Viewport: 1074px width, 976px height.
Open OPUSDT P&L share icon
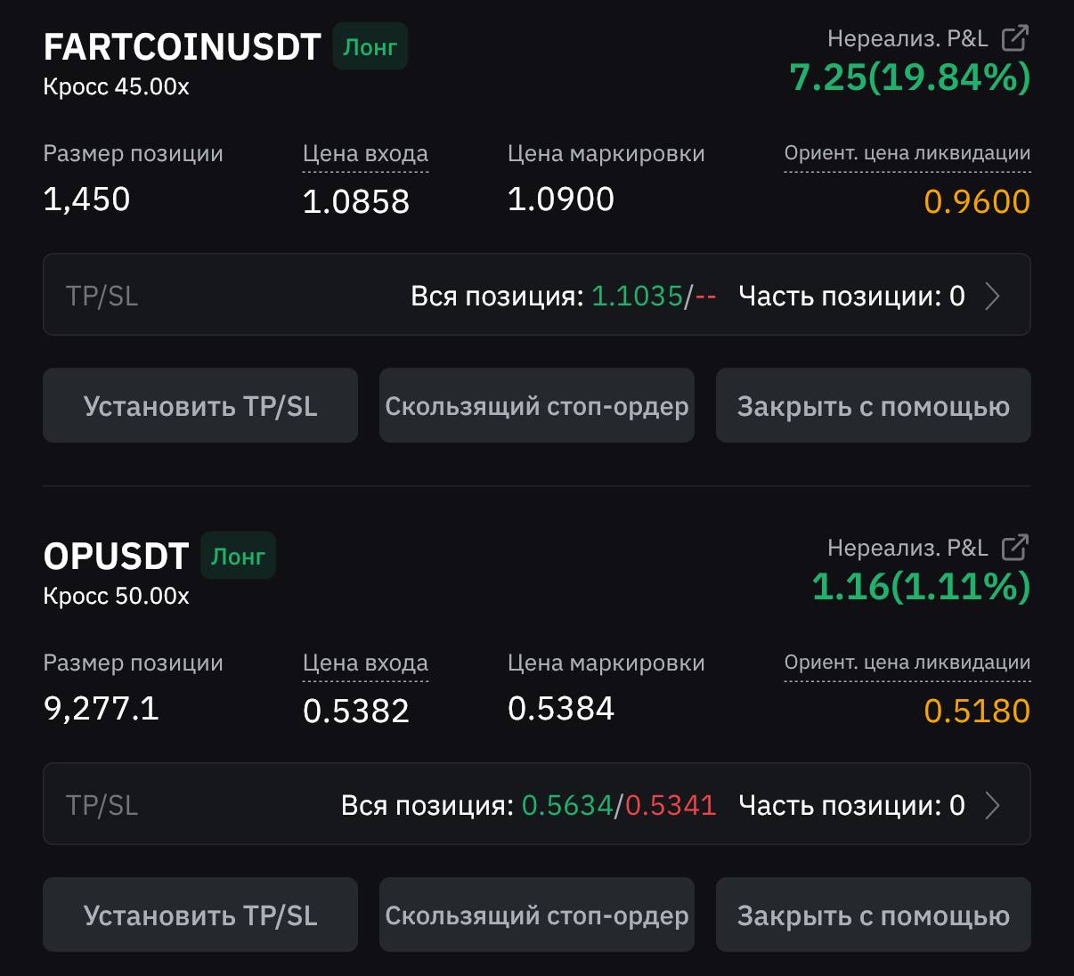tap(1015, 548)
